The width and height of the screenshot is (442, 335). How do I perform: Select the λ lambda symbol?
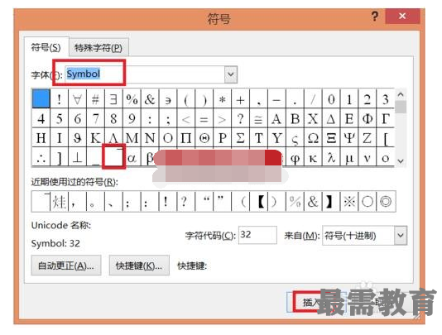[331, 157]
